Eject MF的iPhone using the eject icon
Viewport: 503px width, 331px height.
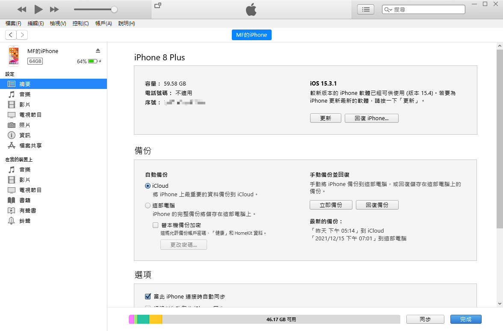98,50
